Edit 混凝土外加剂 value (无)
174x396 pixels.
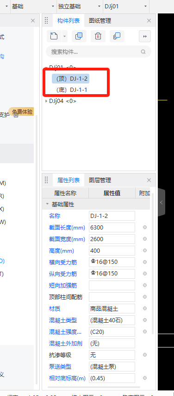click(x=112, y=344)
